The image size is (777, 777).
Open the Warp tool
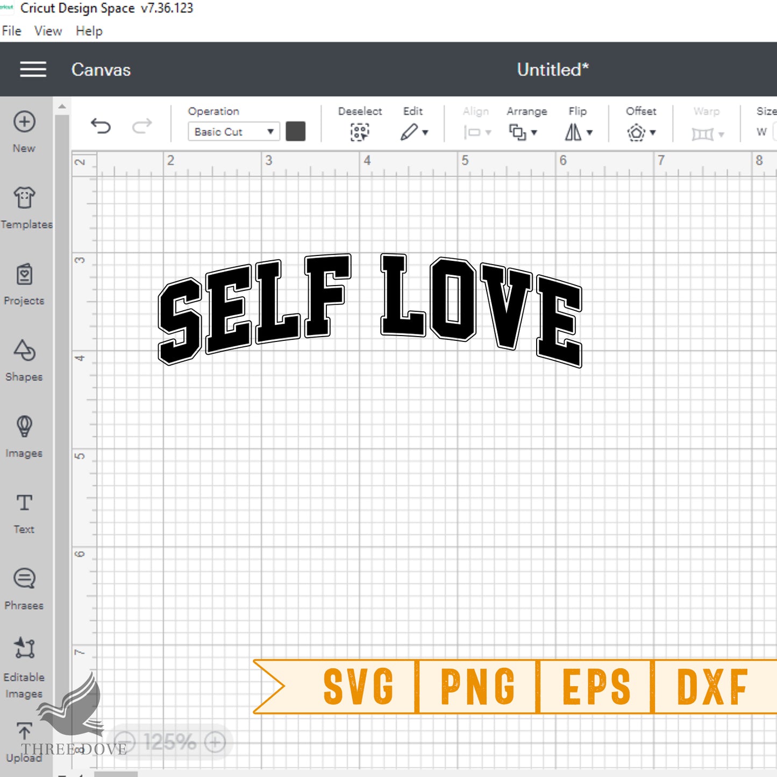click(702, 133)
